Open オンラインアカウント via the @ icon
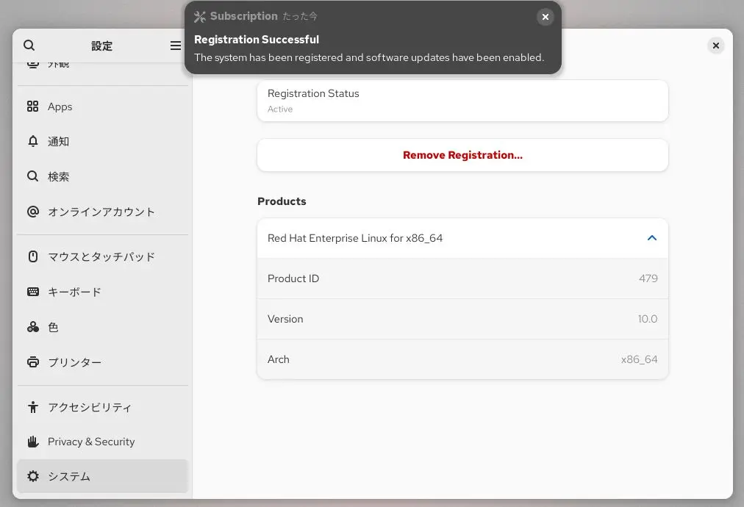The height and width of the screenshot is (507, 744). pyautogui.click(x=33, y=212)
